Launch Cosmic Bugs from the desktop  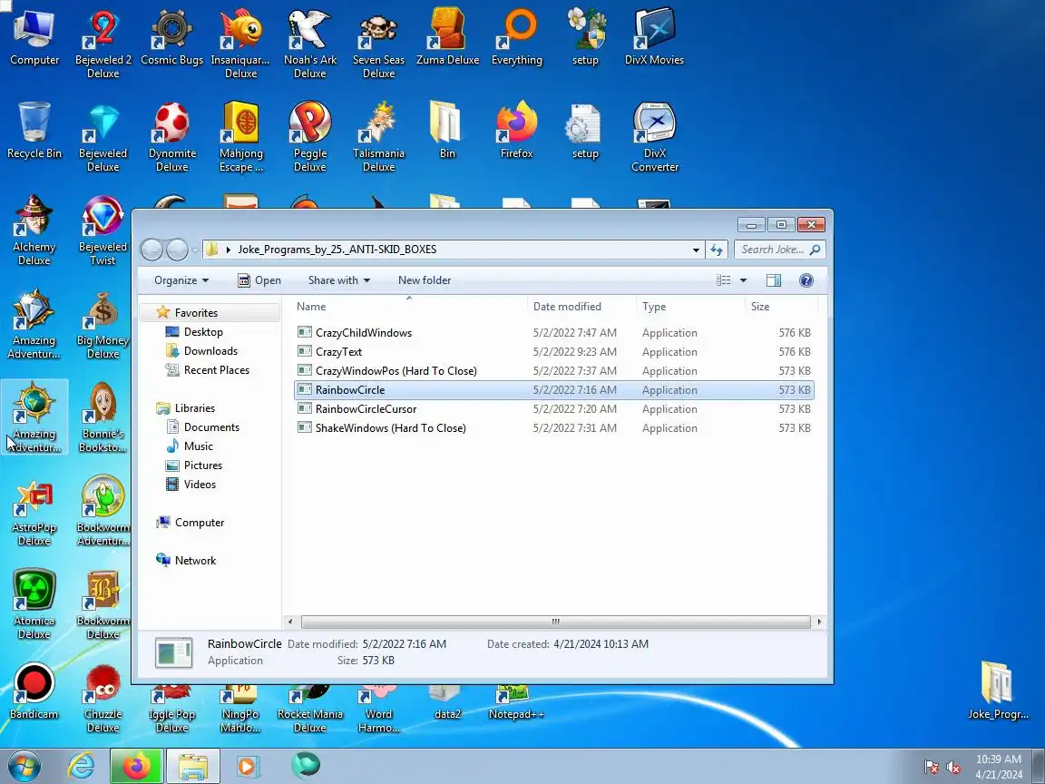172,36
